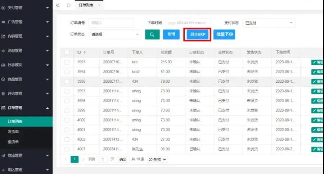
Task: Click the 支付管理 sidebar icon
Action: [3, 8]
